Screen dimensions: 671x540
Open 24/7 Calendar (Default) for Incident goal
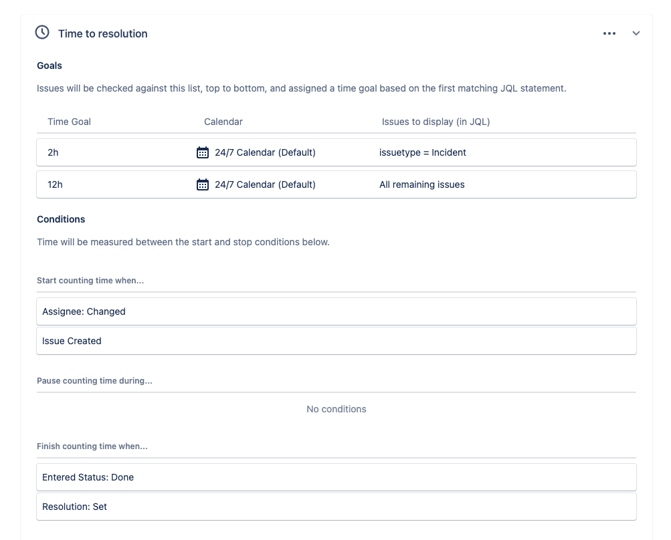(x=265, y=152)
